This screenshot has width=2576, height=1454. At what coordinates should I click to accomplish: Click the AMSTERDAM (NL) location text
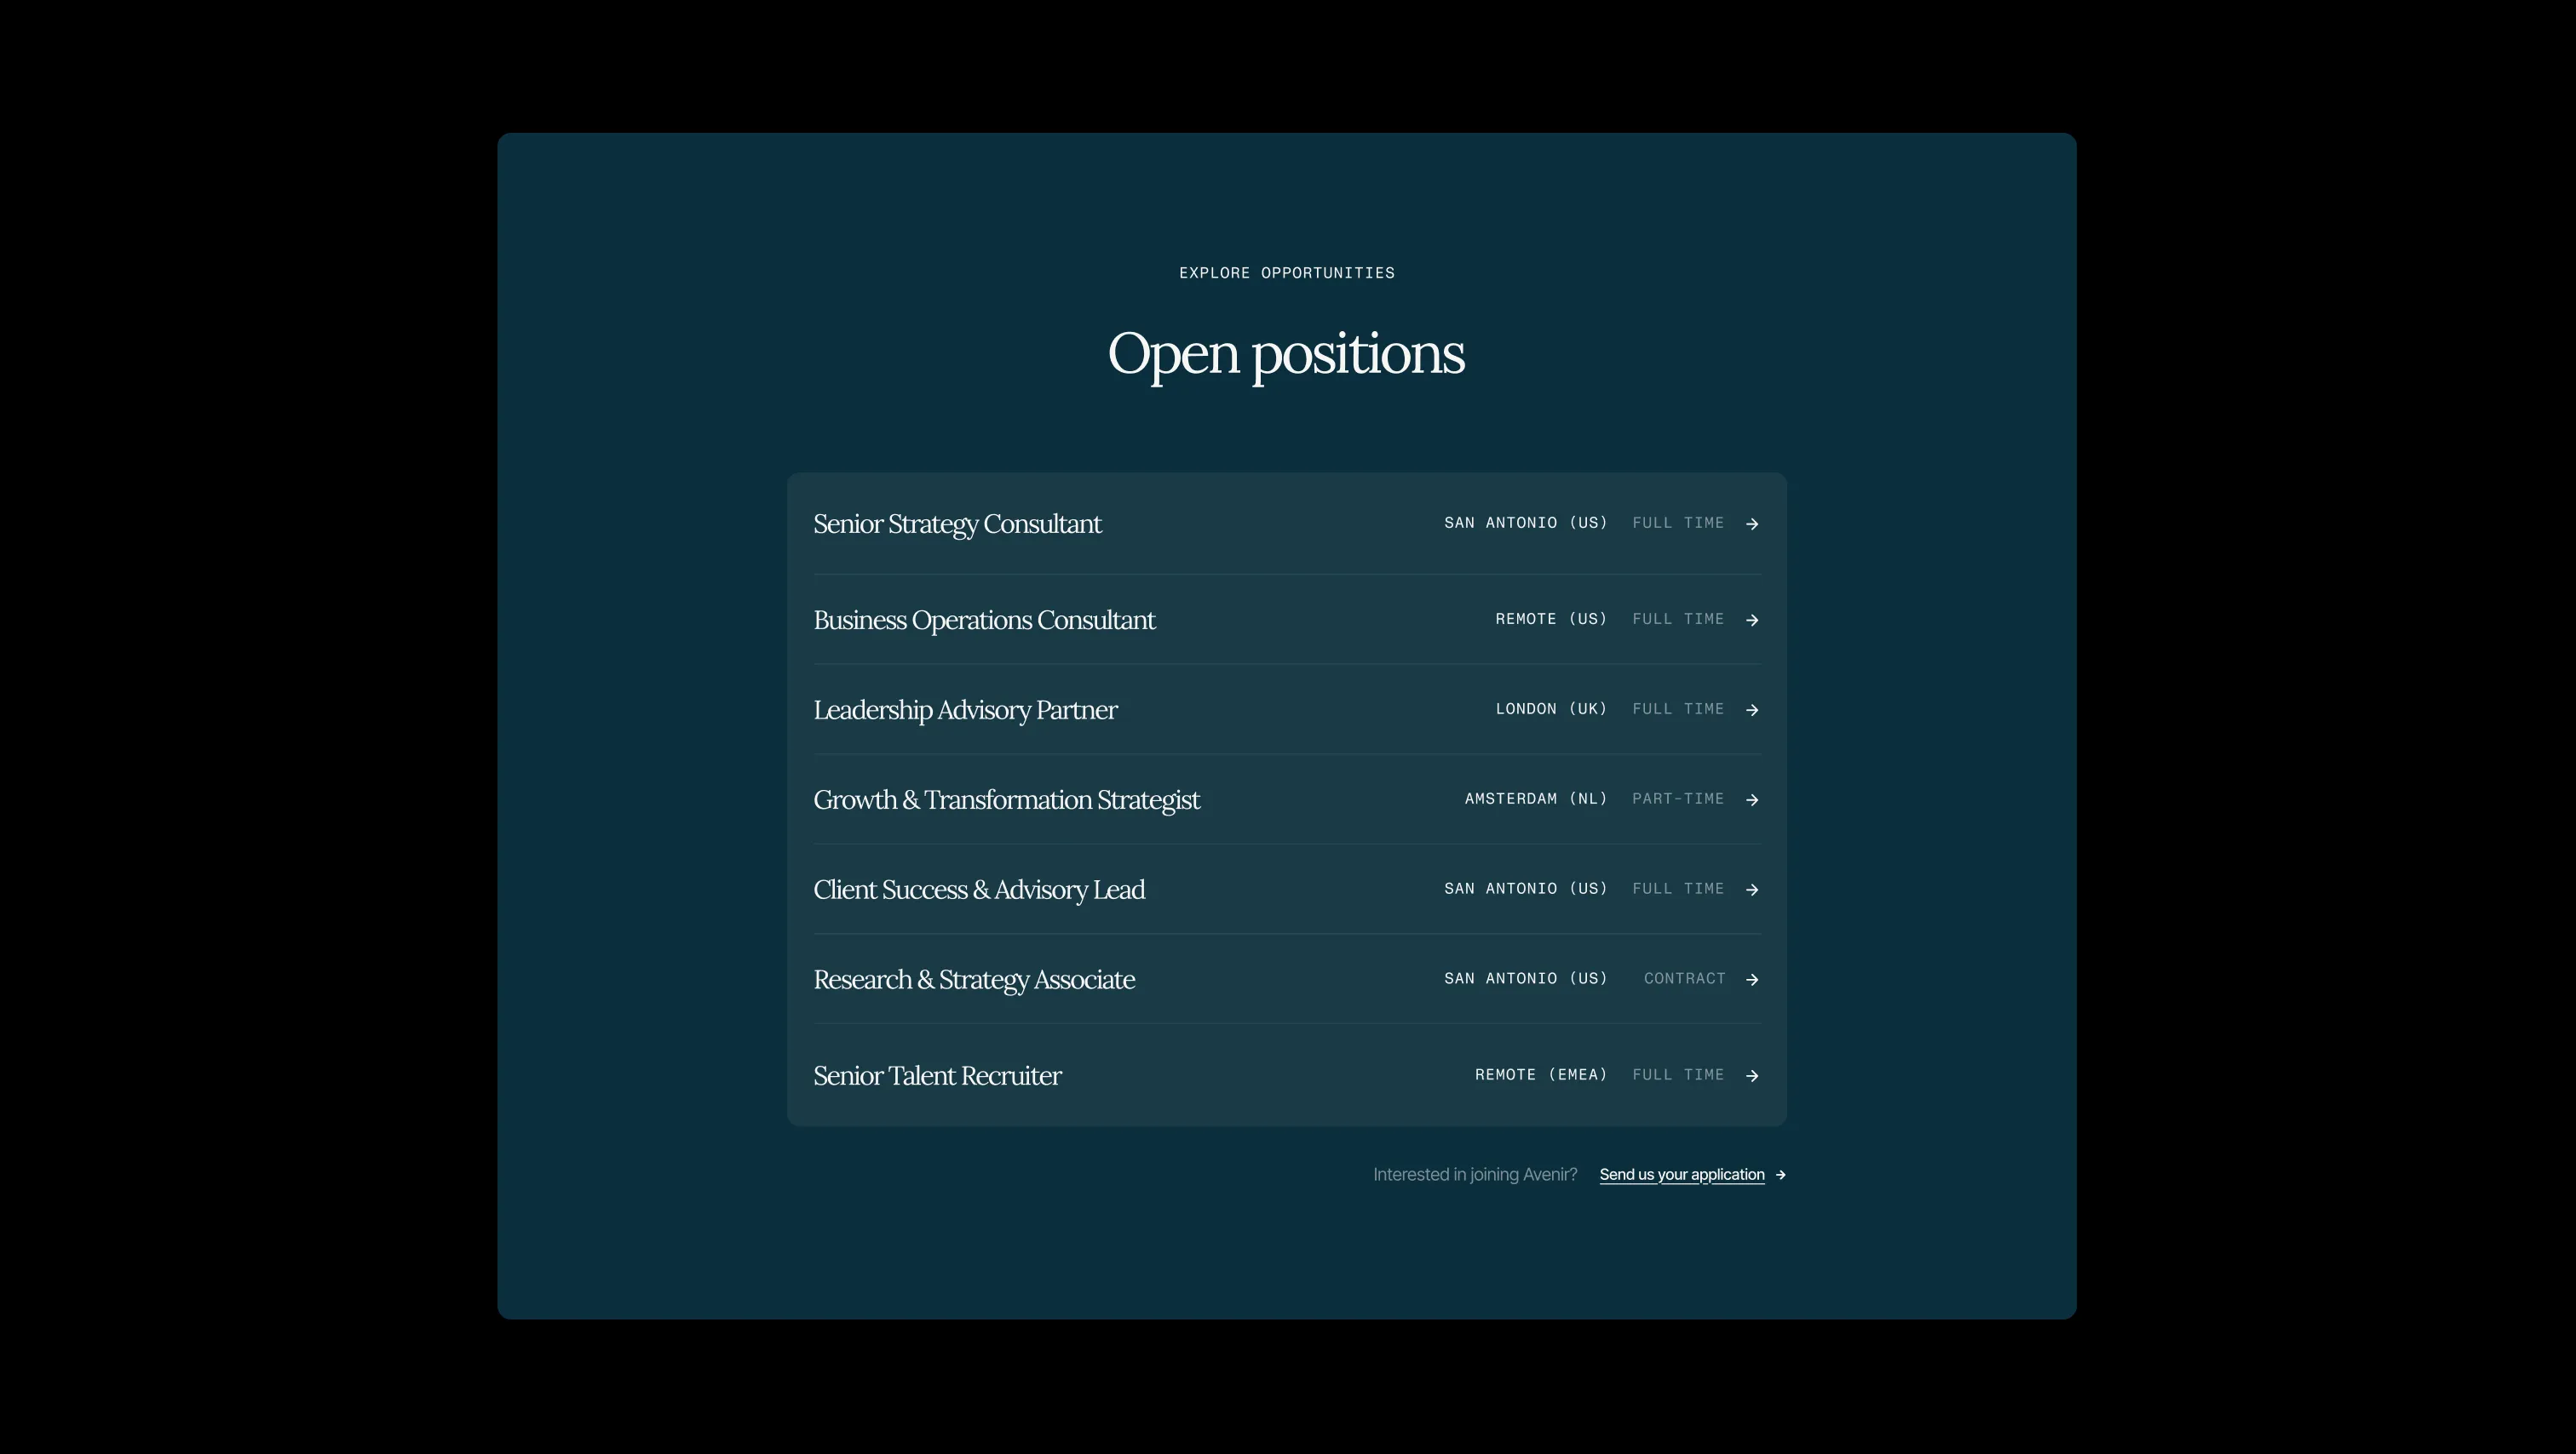(1536, 799)
